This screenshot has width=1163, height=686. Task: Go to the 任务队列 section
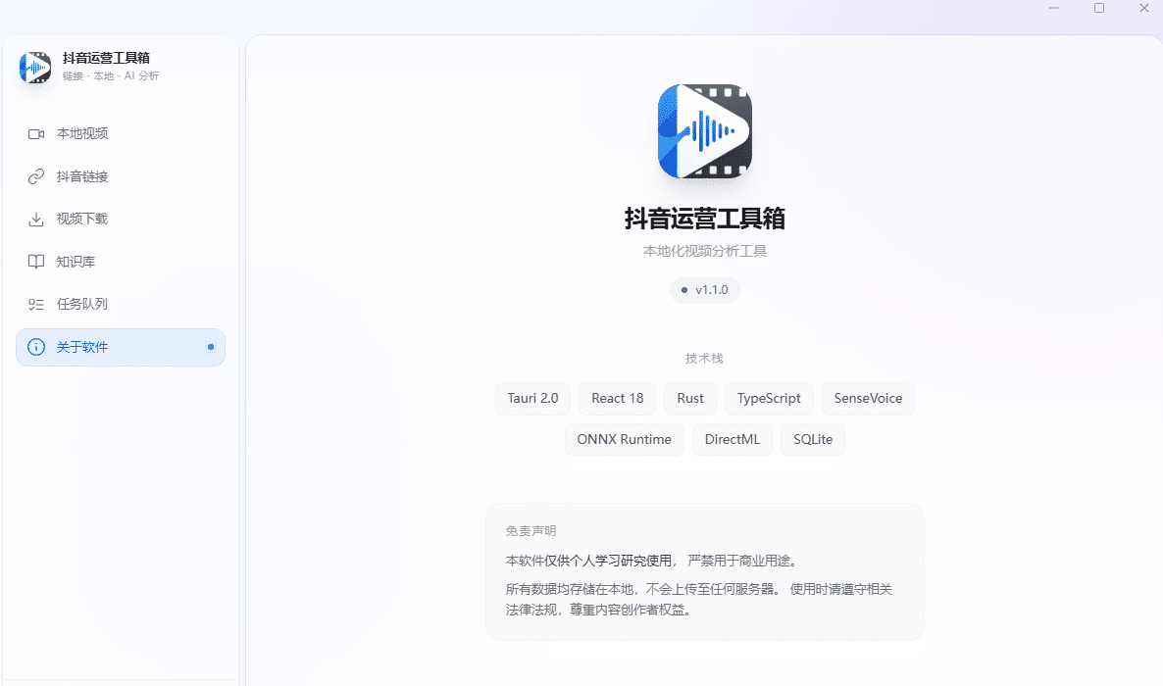coord(88,304)
